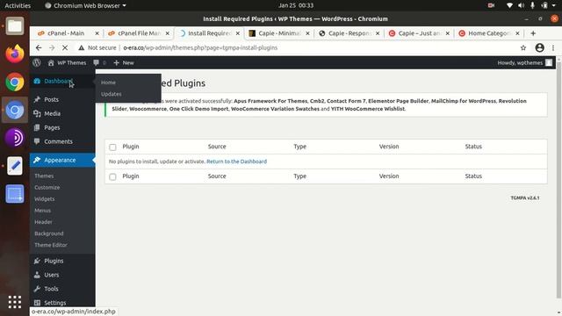
Task: Stop loading the page
Action: [65, 47]
